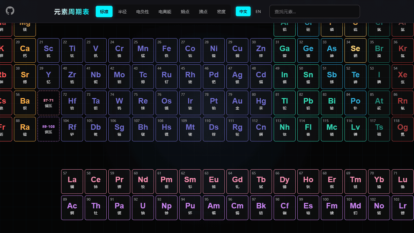This screenshot has height=233, width=414.
Task: Select the Sg seaborgium tile
Action: pyautogui.click(x=119, y=129)
